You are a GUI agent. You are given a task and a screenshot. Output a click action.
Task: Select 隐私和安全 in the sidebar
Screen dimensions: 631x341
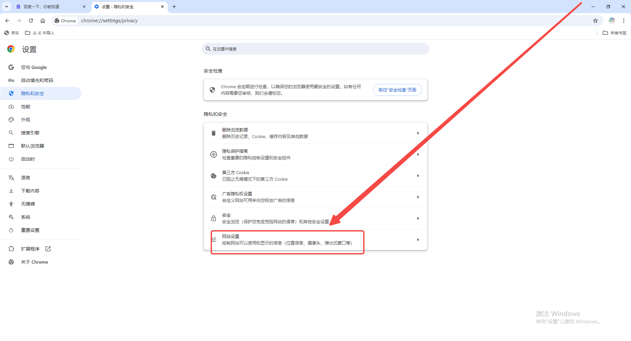pos(41,93)
